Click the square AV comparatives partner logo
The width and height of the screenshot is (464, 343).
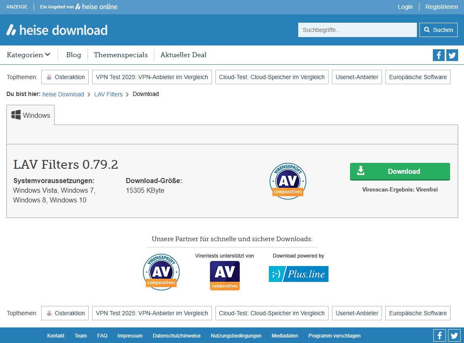pos(225,276)
